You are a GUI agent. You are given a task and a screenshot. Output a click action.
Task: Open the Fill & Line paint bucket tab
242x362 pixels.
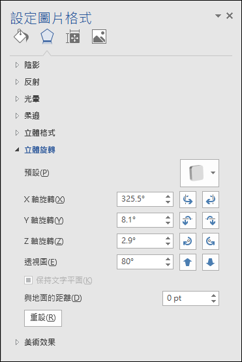pos(21,37)
